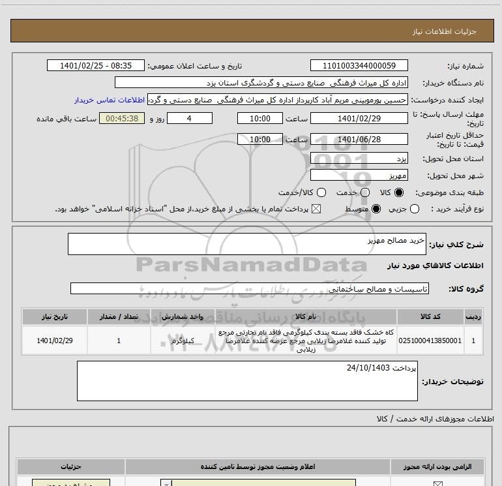Select the کالا/خدمت radio button
The image size is (502, 486).
pyautogui.click(x=321, y=192)
